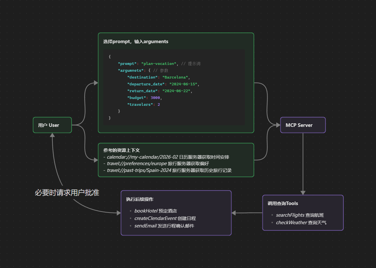This screenshot has height=268, width=376.
Task: Select the MCP Server node
Action: 303,125
